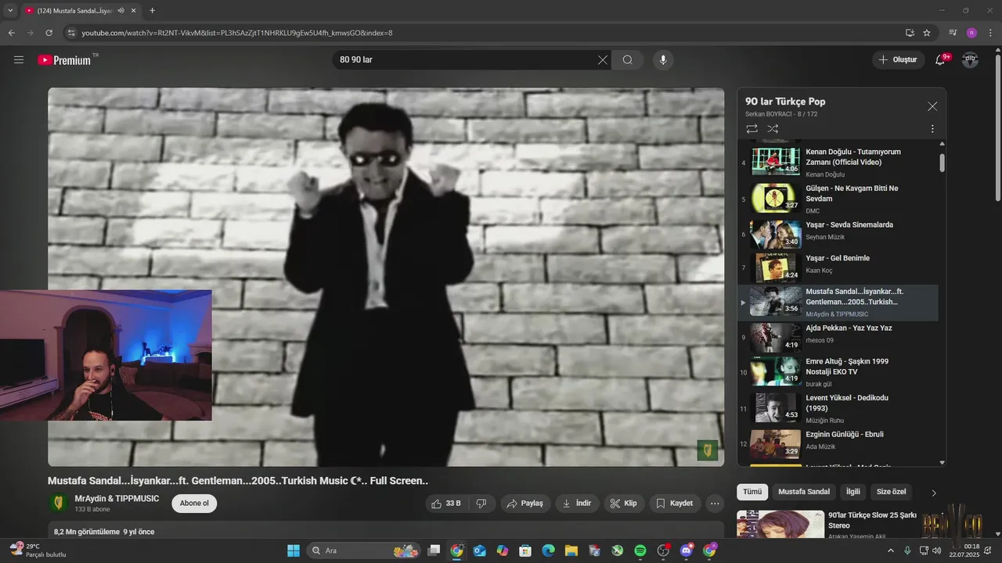
Task: Play Yaşar - Gel Benimle from playlist
Action: (838, 267)
